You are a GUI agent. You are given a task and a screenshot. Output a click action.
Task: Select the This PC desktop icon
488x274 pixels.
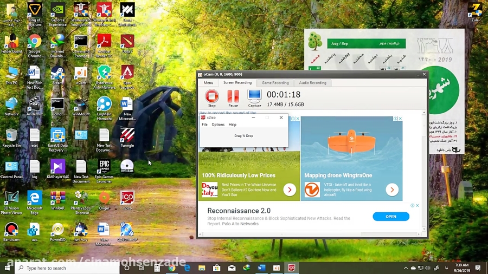(11, 75)
